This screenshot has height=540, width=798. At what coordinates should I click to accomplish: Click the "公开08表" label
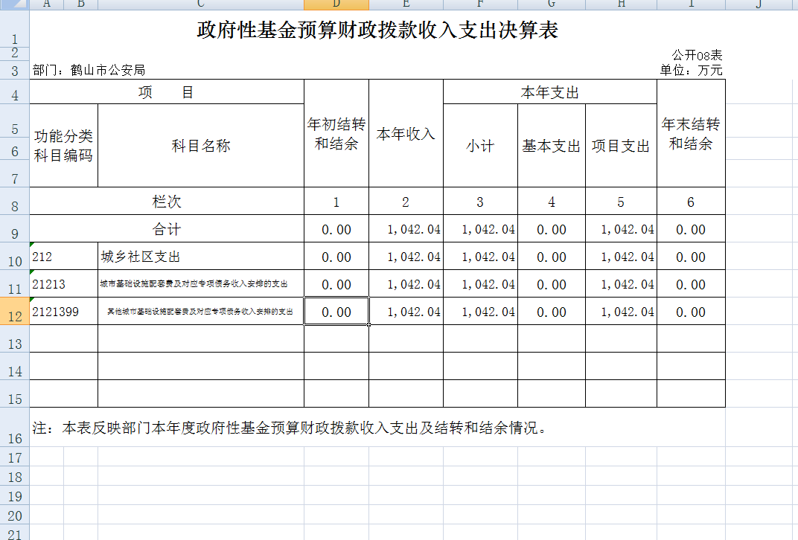click(x=697, y=55)
